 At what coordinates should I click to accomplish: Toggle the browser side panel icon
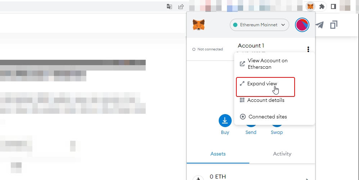tap(333, 6)
